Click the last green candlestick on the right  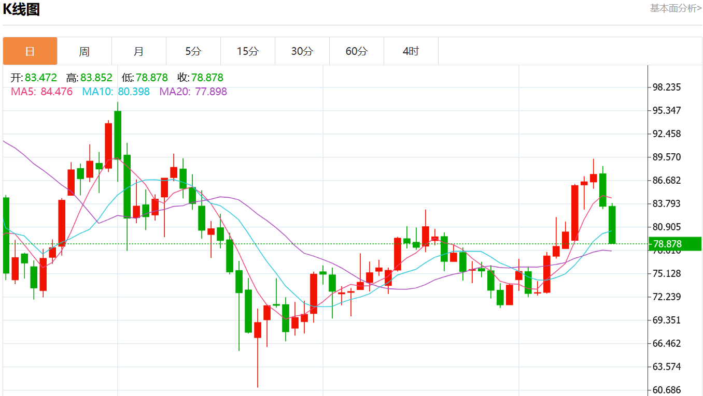click(x=612, y=225)
